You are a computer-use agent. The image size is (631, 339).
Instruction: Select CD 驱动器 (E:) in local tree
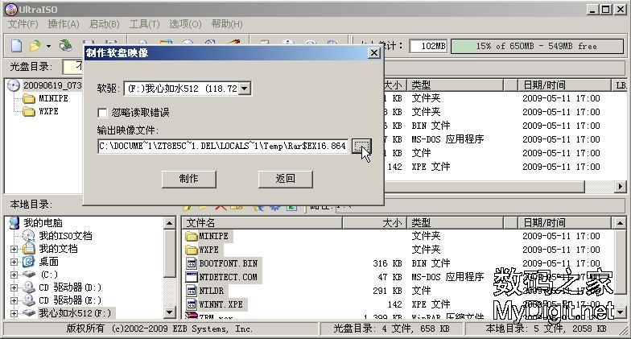tap(69, 300)
